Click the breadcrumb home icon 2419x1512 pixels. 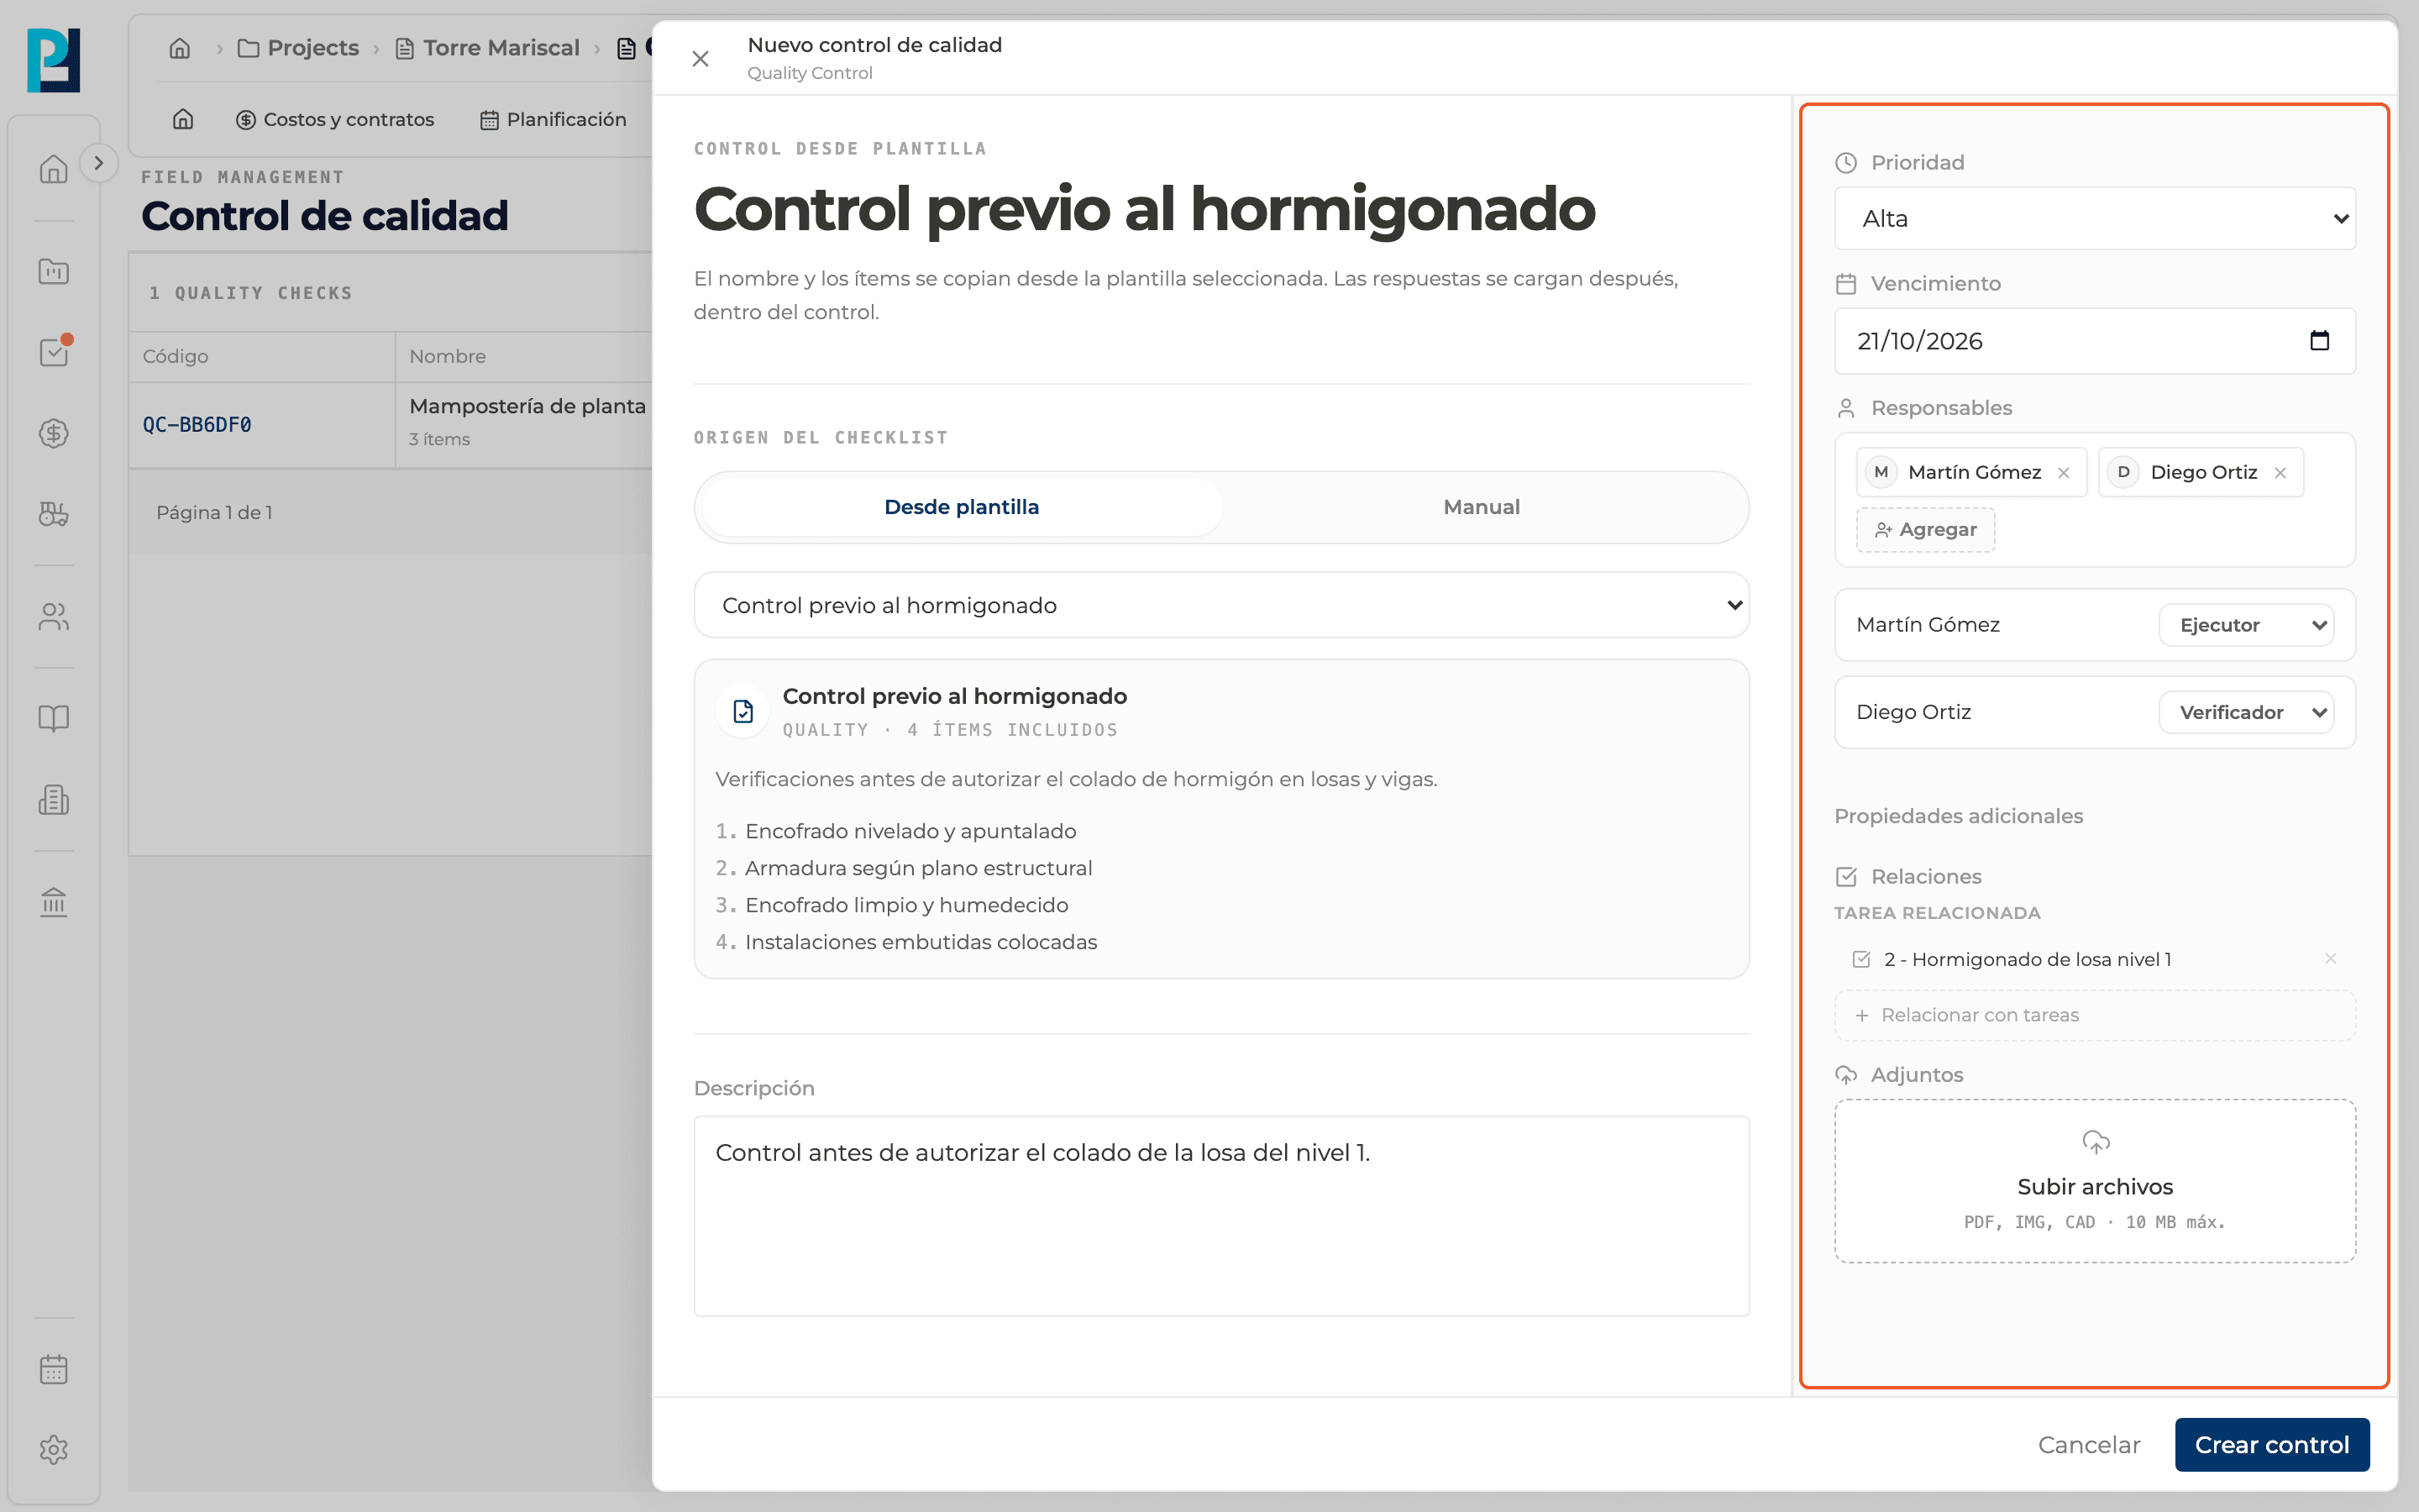pos(180,48)
